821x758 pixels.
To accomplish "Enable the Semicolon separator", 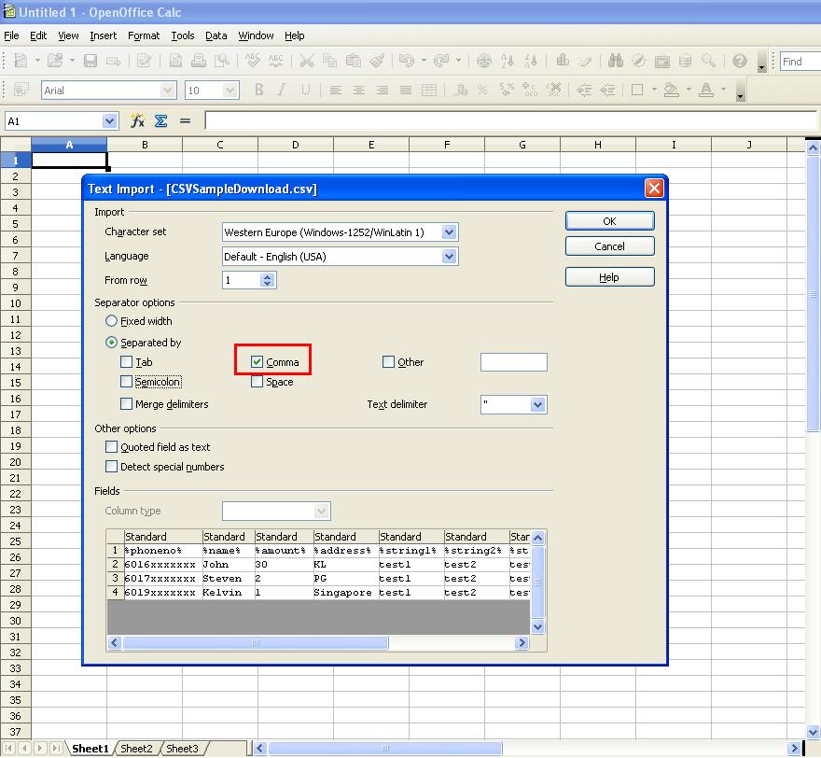I will point(127,381).
